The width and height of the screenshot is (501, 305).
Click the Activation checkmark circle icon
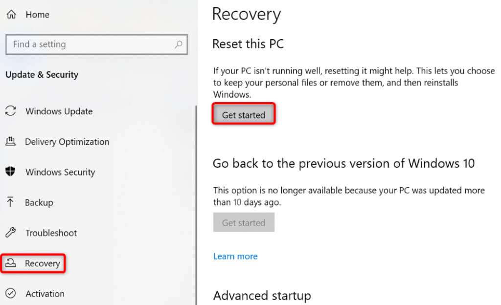tap(10, 294)
